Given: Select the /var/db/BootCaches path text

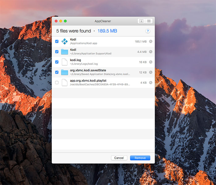Looking at the screenshot, I should tap(100, 84).
